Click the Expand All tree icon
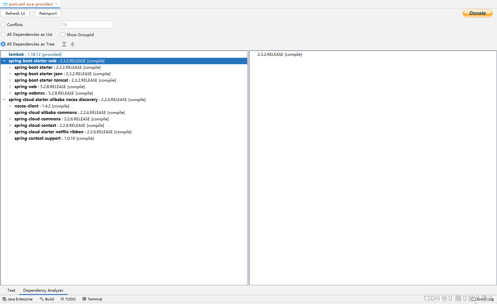Image resolution: width=497 pixels, height=304 pixels. click(x=64, y=44)
